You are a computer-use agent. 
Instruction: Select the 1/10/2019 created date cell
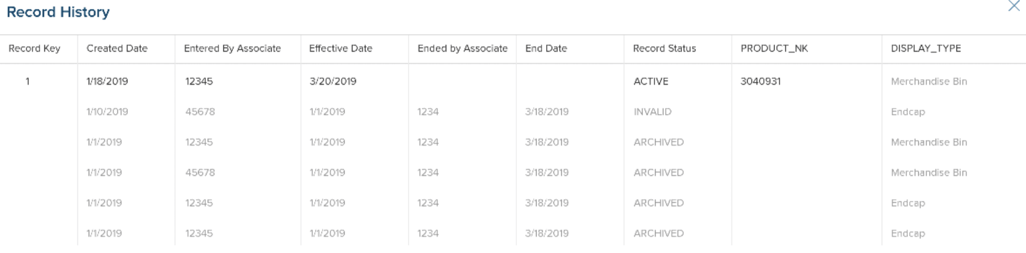click(107, 112)
